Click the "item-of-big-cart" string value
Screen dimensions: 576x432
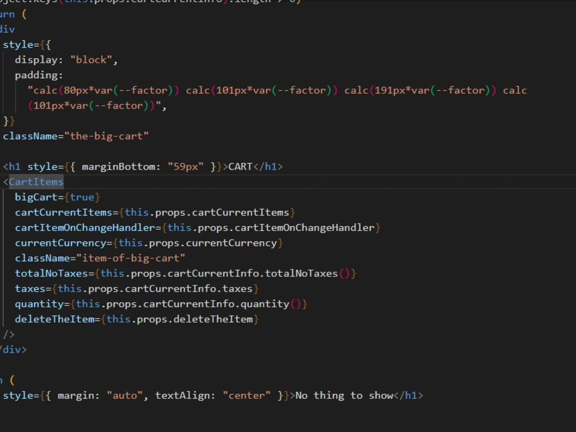pos(131,258)
